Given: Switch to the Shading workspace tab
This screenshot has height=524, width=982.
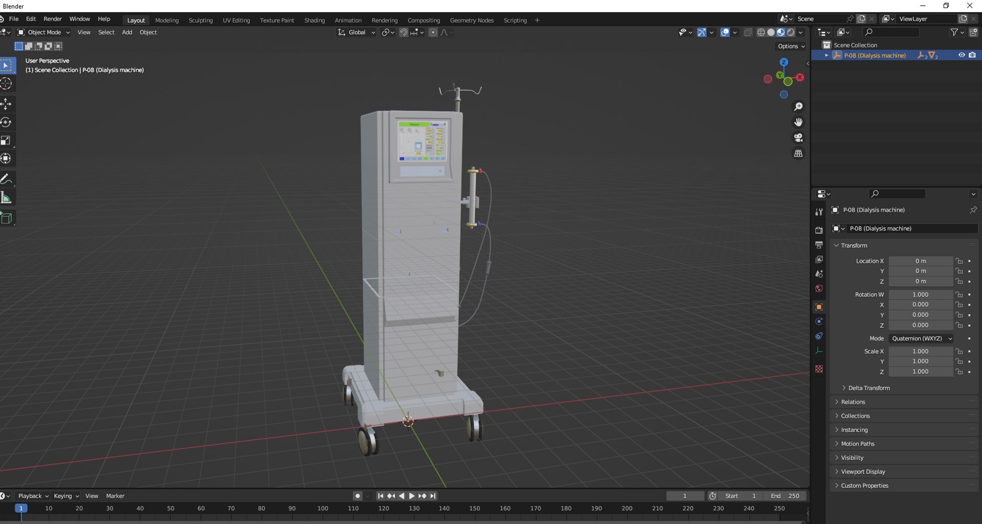Looking at the screenshot, I should coord(315,20).
